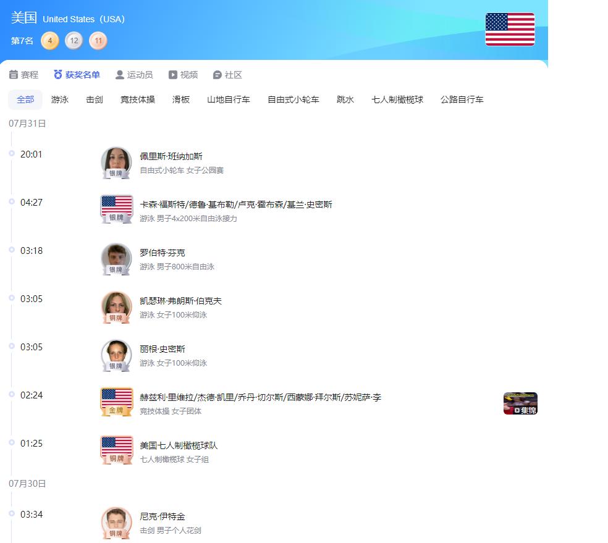Click the bronze flag badge for 七人制橄榄球
Image resolution: width=608 pixels, height=543 pixels.
(x=116, y=450)
